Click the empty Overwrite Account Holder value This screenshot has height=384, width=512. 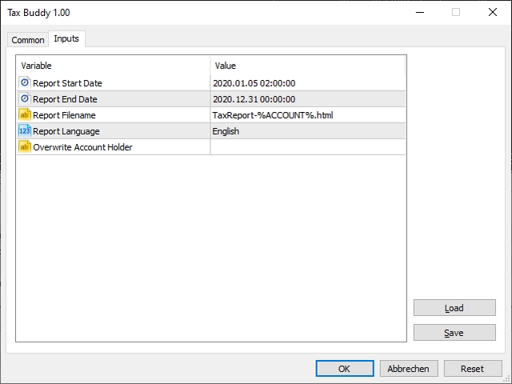(308, 147)
